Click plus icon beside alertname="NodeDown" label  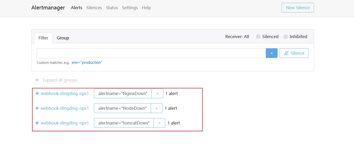click(x=157, y=108)
